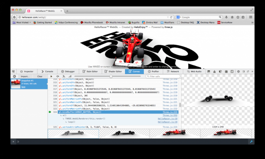Open the HelloRacer.js:19 link for loop()

[168, 122]
